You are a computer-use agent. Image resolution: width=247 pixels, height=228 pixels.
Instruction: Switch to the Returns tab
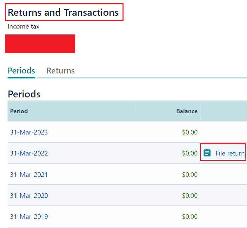(x=61, y=71)
